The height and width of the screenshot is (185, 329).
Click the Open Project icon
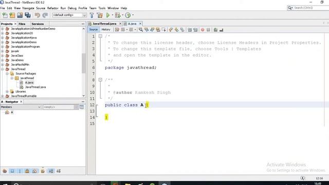tap(20, 15)
